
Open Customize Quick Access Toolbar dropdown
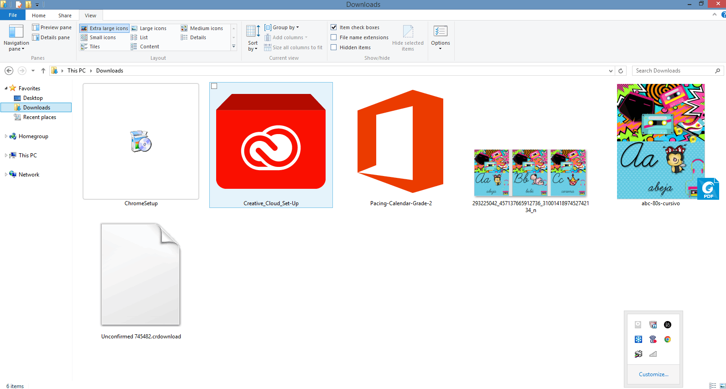point(37,5)
